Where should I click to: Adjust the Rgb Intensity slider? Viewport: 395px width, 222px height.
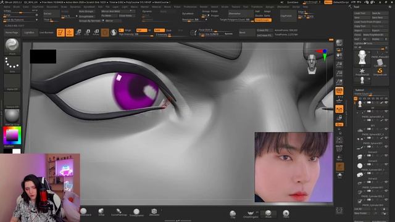point(136,35)
